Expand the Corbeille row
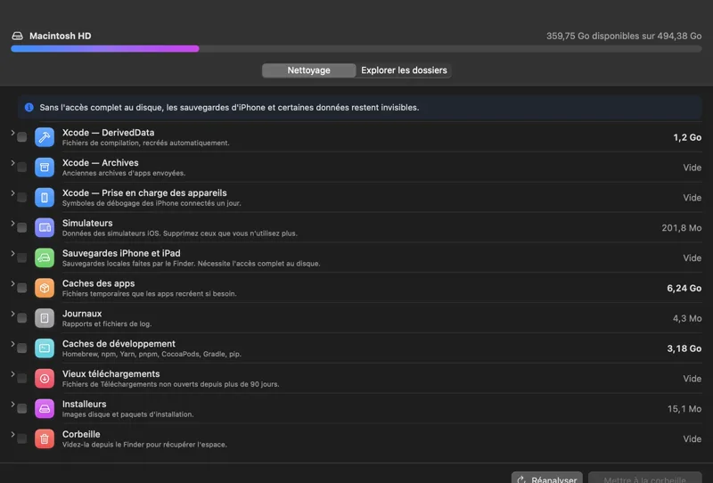 [x=12, y=434]
